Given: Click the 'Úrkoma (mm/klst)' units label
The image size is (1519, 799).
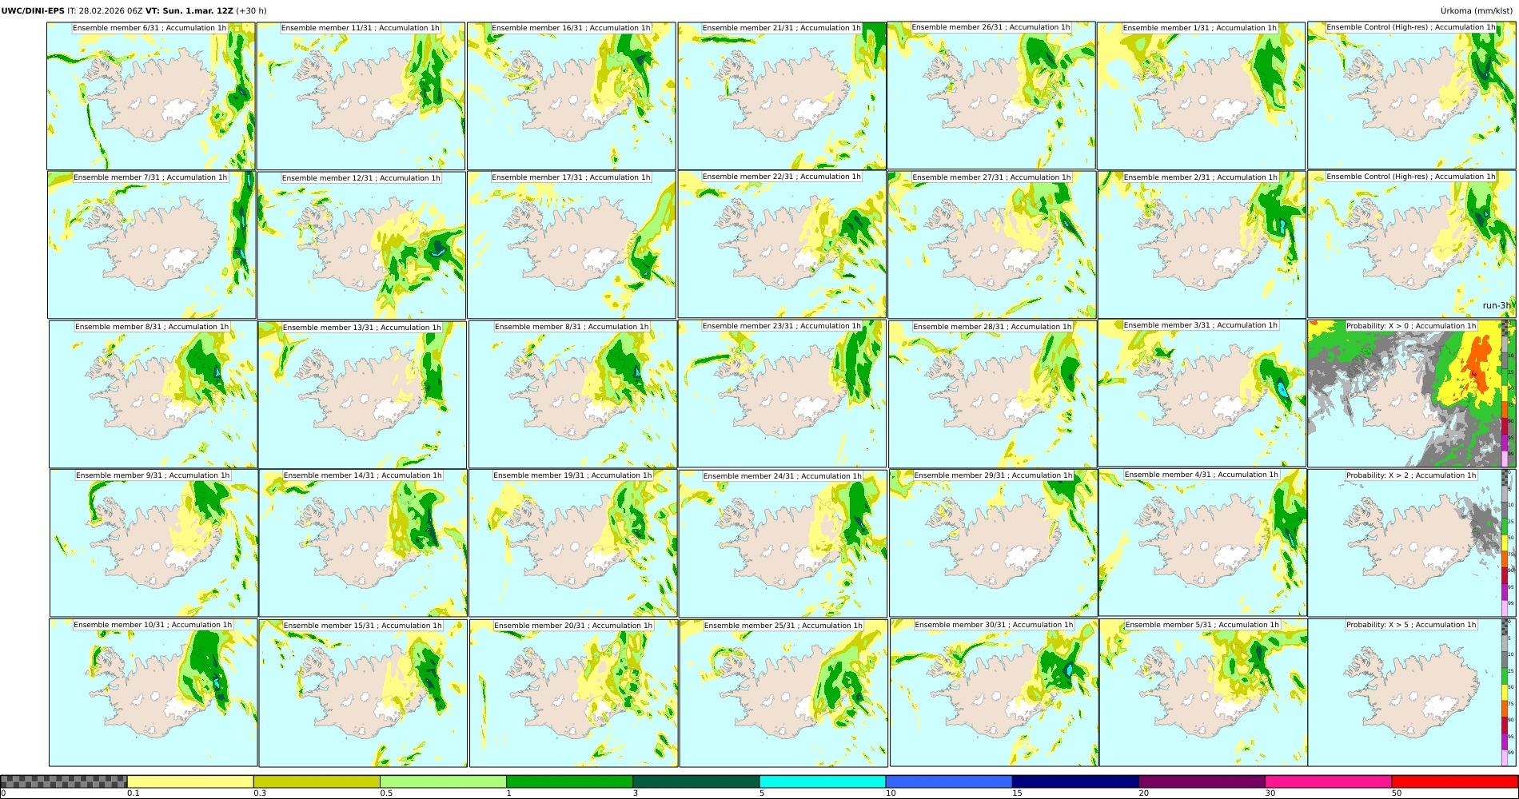Looking at the screenshot, I should 1478,11.
